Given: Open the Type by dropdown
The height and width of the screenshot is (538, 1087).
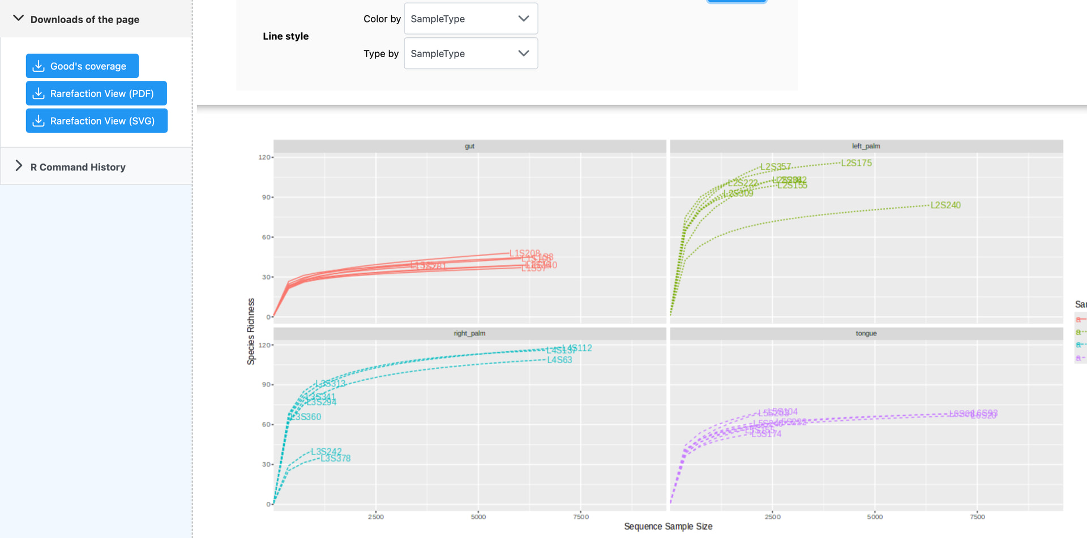Looking at the screenshot, I should 470,54.
